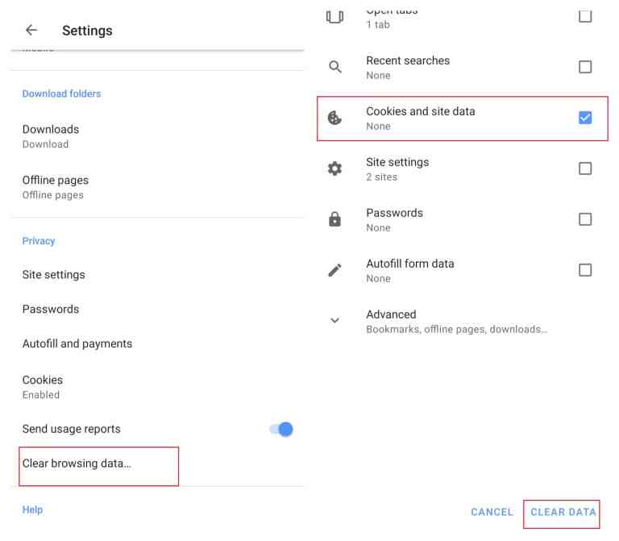Check the Site settings checkbox
619x541 pixels.
tap(585, 169)
